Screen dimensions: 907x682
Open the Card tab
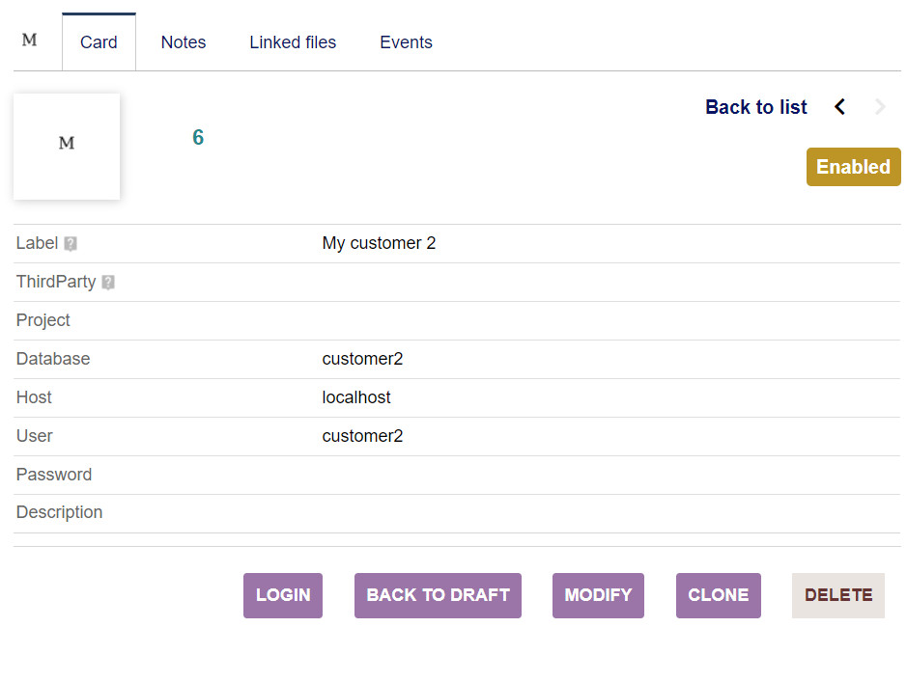pos(99,42)
